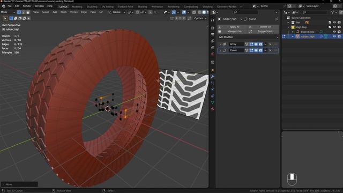Toggle Curve modifier on cage display
The image size is (343, 193).
coord(247,50)
